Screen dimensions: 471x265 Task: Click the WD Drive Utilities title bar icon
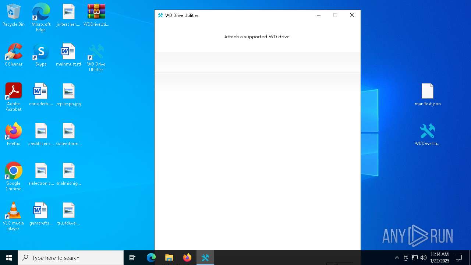pyautogui.click(x=160, y=15)
